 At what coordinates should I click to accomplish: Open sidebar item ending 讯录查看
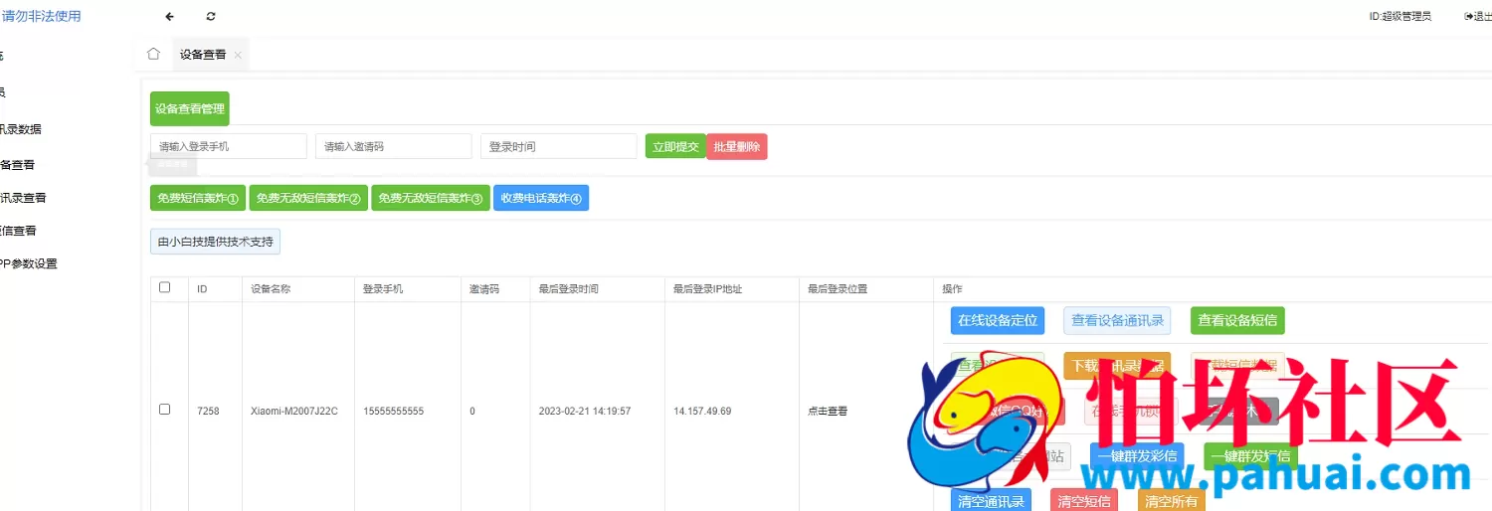23,198
